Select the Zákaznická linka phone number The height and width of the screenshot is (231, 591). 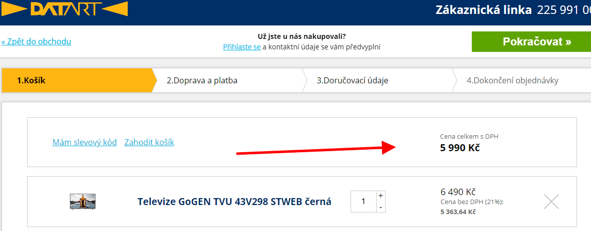click(564, 10)
